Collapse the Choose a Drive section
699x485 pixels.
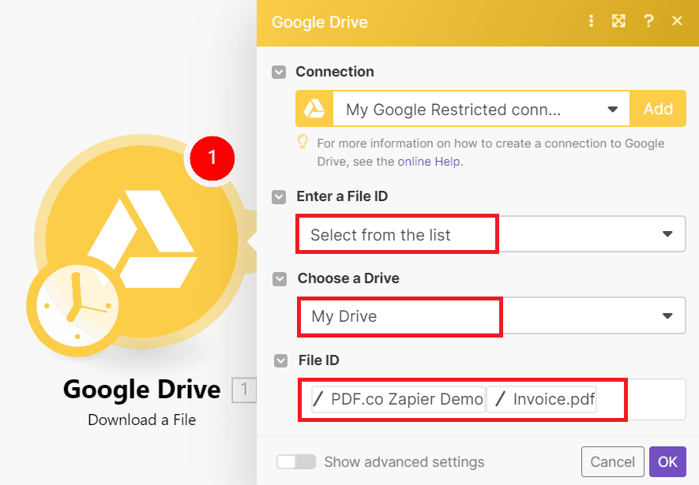(279, 278)
